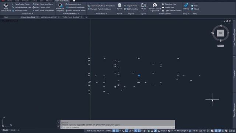Click E on ViewCube compass
236x133 pixels.
229,33
